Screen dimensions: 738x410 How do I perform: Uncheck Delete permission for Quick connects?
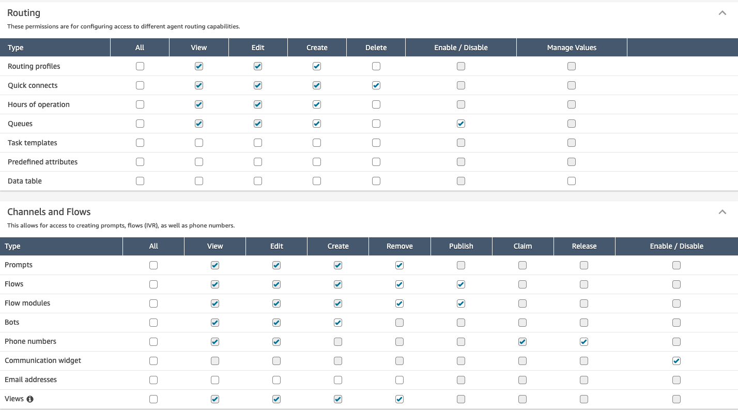pos(376,85)
